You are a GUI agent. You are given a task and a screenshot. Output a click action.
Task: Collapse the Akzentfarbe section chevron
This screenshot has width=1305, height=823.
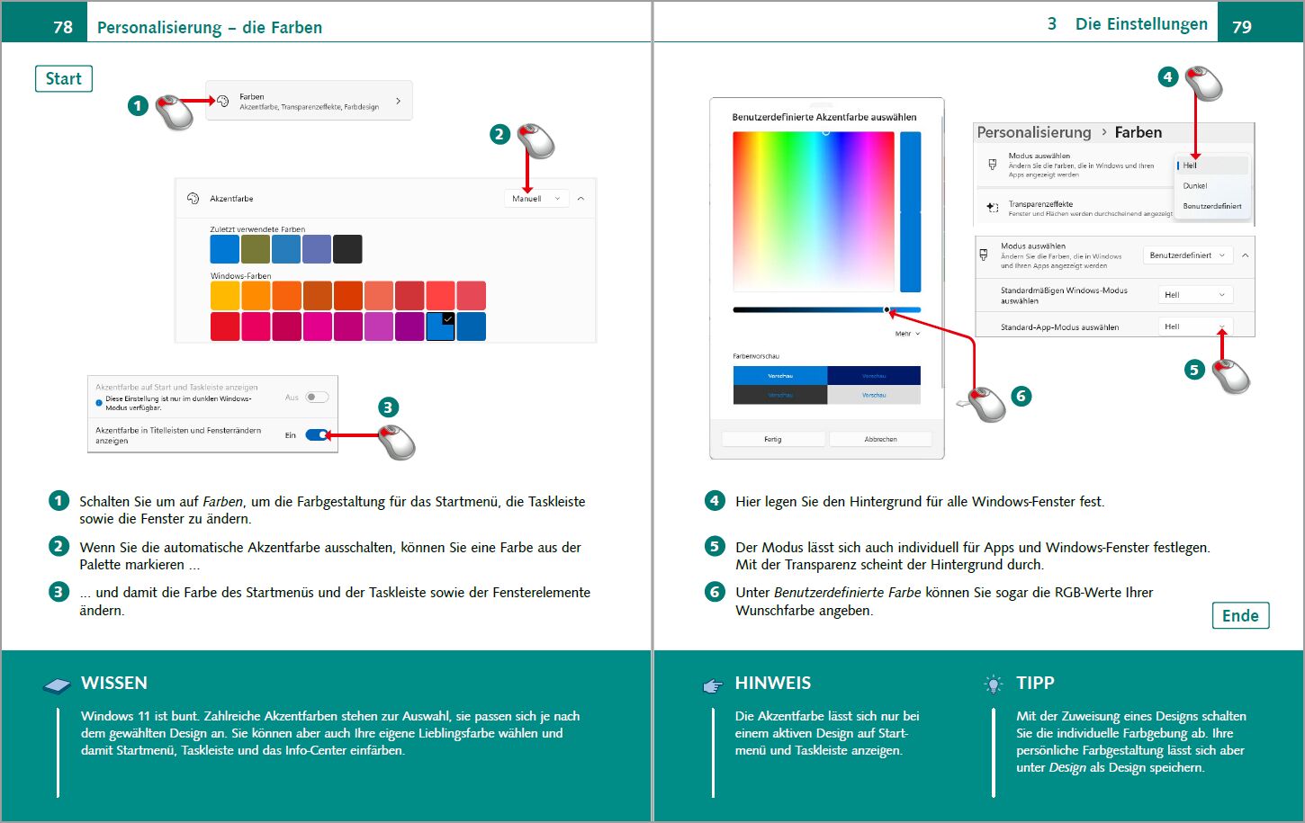[x=580, y=198]
